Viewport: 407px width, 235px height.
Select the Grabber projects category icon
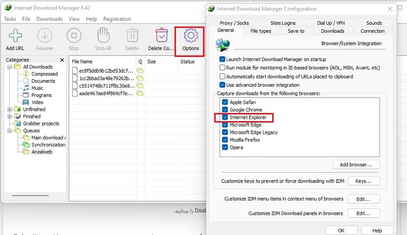pos(18,124)
